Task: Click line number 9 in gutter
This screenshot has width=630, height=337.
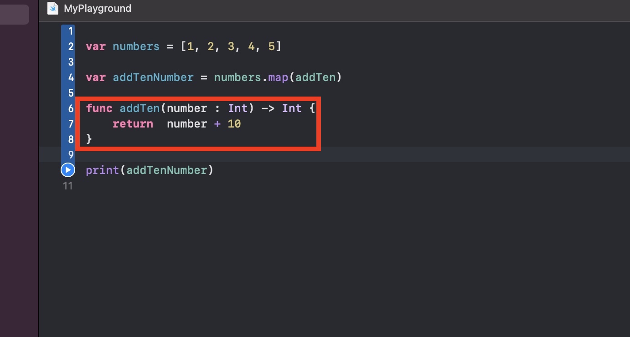Action: (x=71, y=155)
